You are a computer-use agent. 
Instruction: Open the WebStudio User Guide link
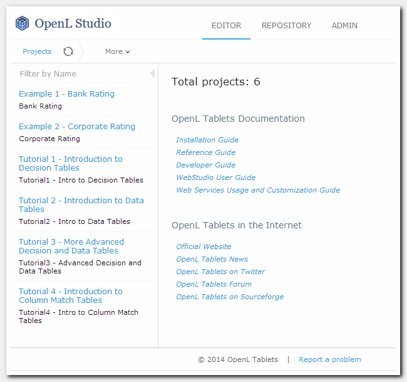click(x=216, y=178)
